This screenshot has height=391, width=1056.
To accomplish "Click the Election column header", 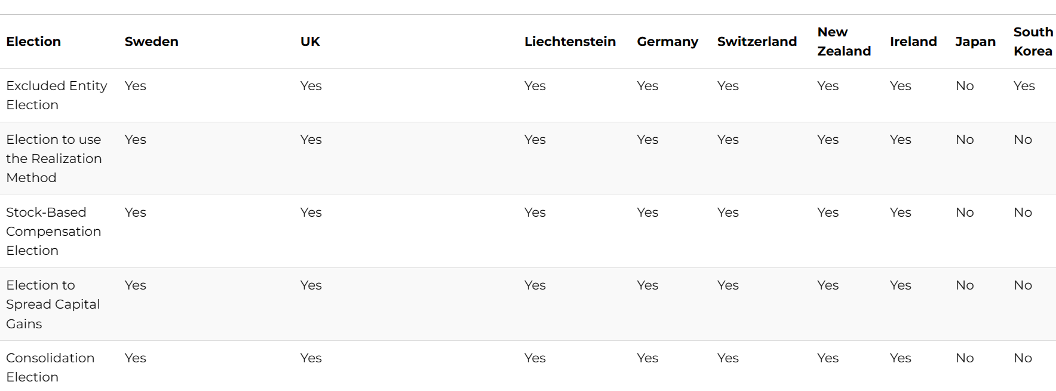I will click(x=33, y=42).
